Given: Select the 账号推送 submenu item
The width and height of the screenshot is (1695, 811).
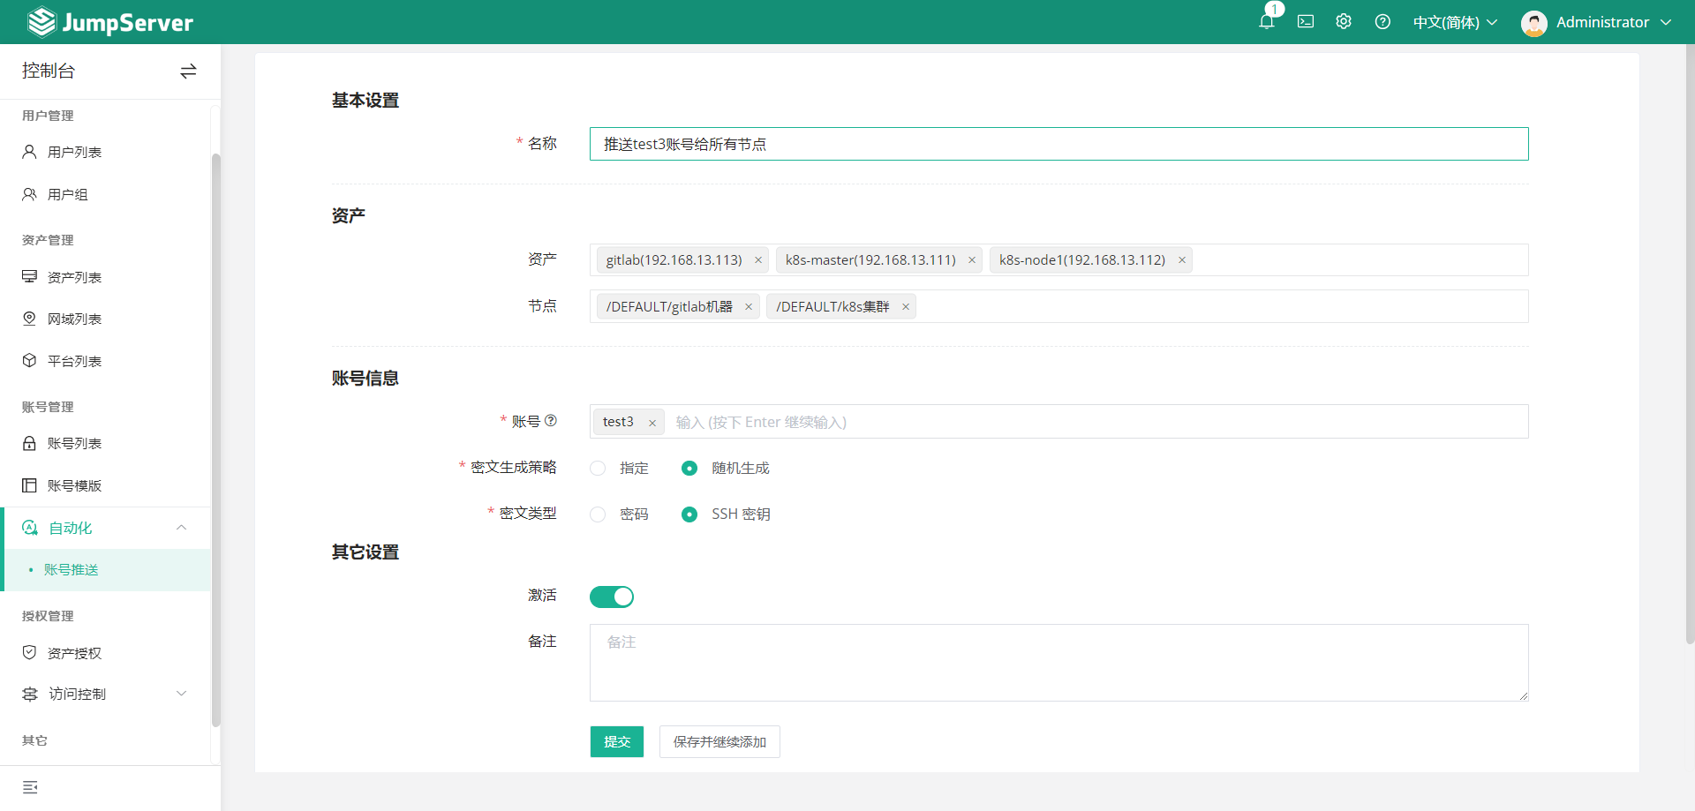Looking at the screenshot, I should 106,570.
